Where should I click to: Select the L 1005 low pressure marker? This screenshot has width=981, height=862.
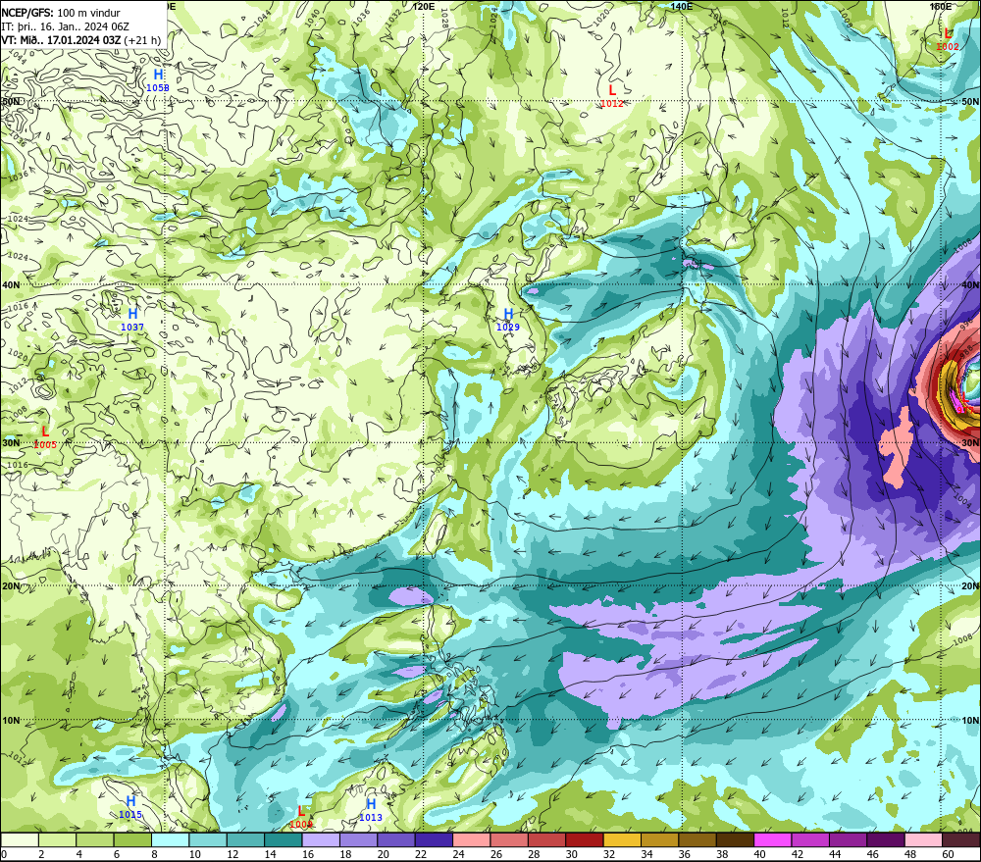(x=45, y=436)
